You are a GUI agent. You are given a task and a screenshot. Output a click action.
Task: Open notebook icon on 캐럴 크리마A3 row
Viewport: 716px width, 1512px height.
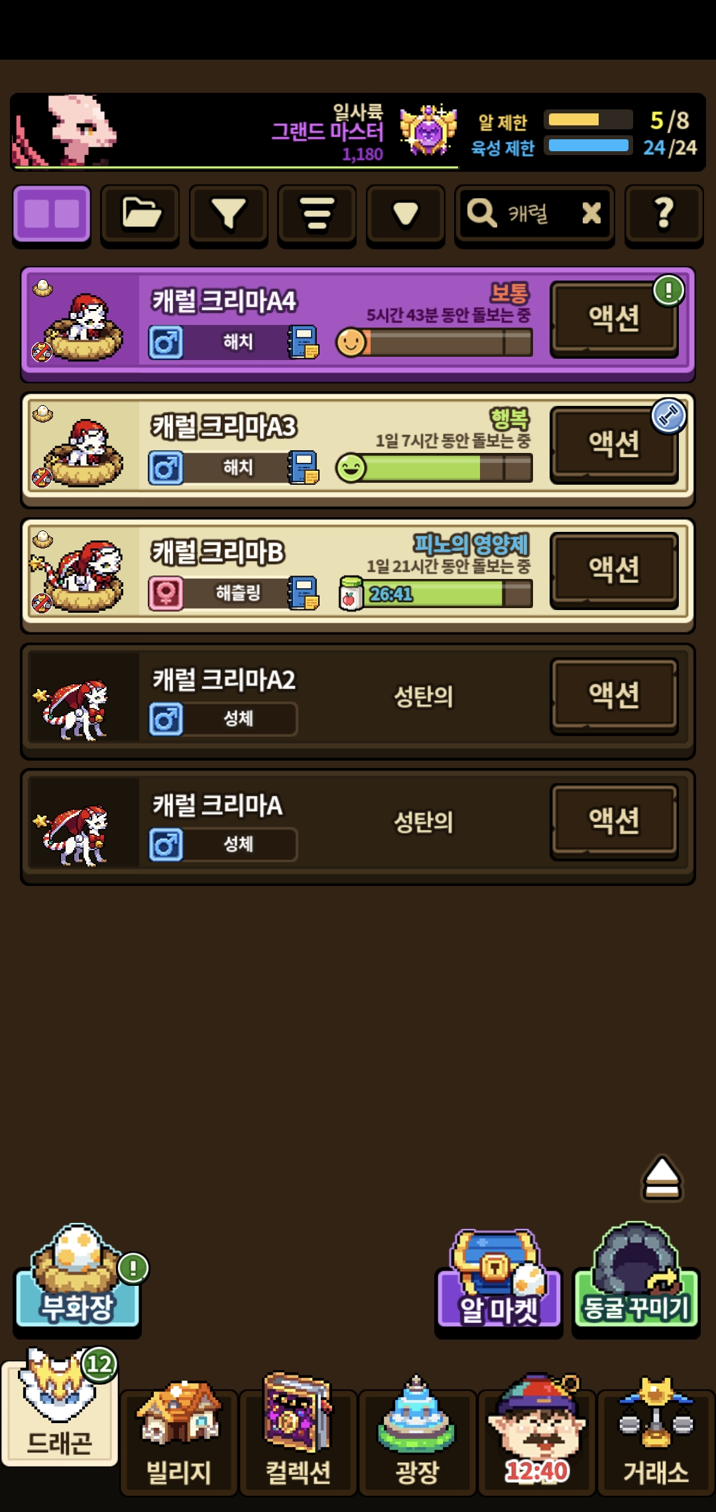point(303,468)
